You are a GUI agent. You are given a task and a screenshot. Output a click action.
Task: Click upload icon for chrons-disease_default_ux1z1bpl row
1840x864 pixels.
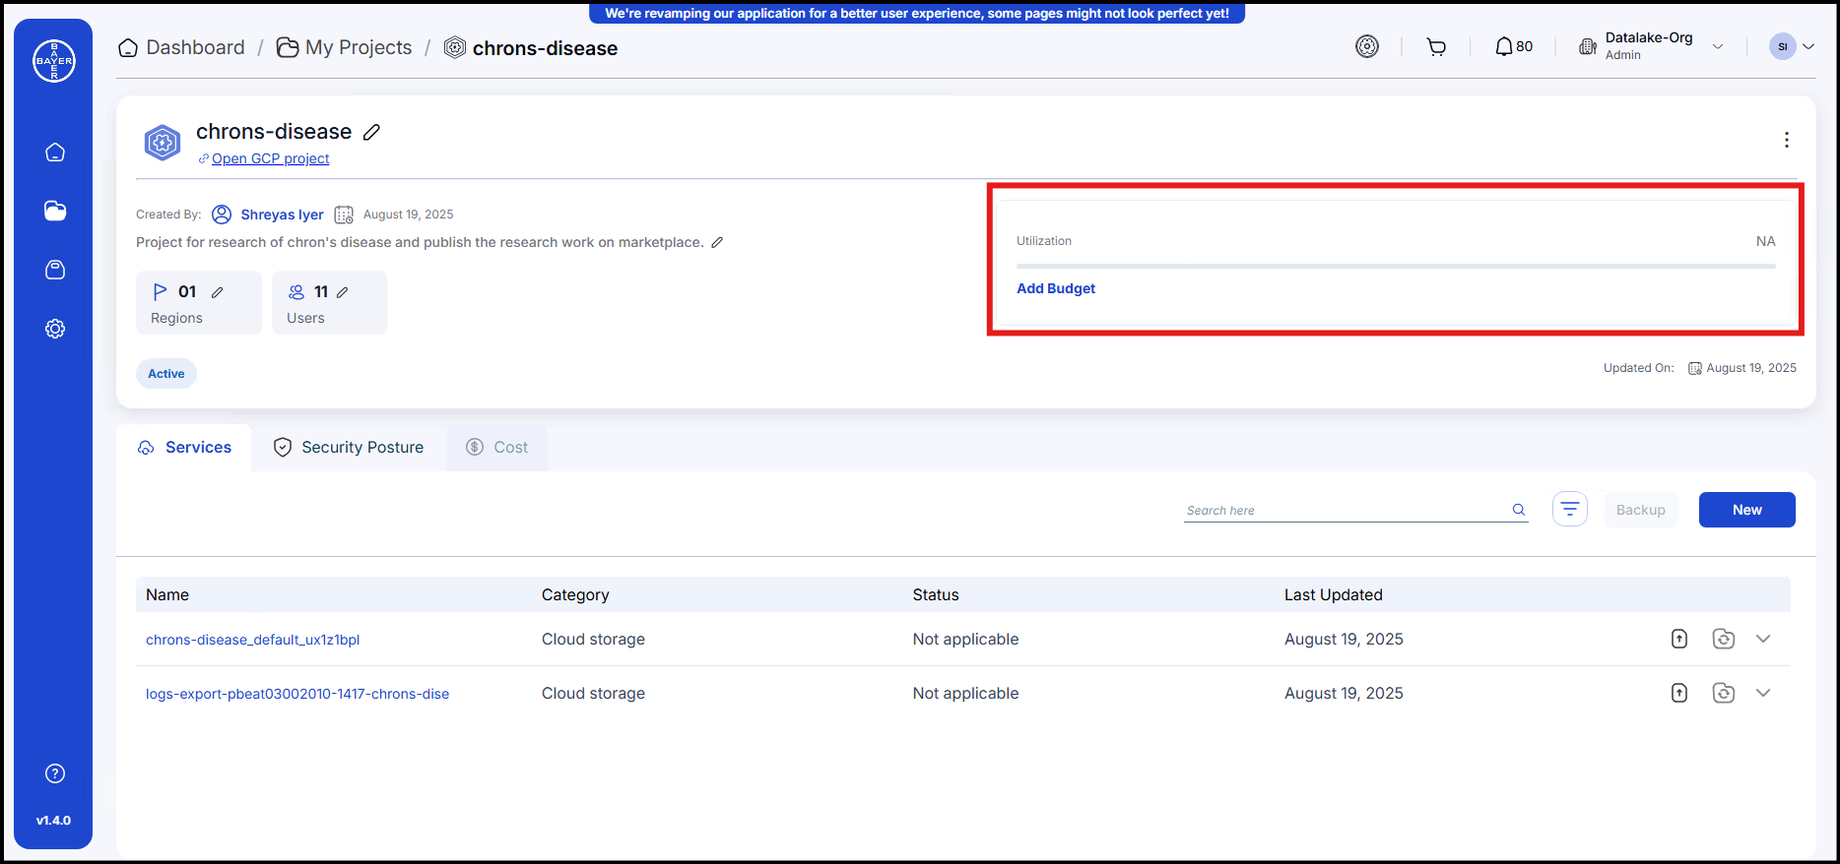pyautogui.click(x=1679, y=639)
